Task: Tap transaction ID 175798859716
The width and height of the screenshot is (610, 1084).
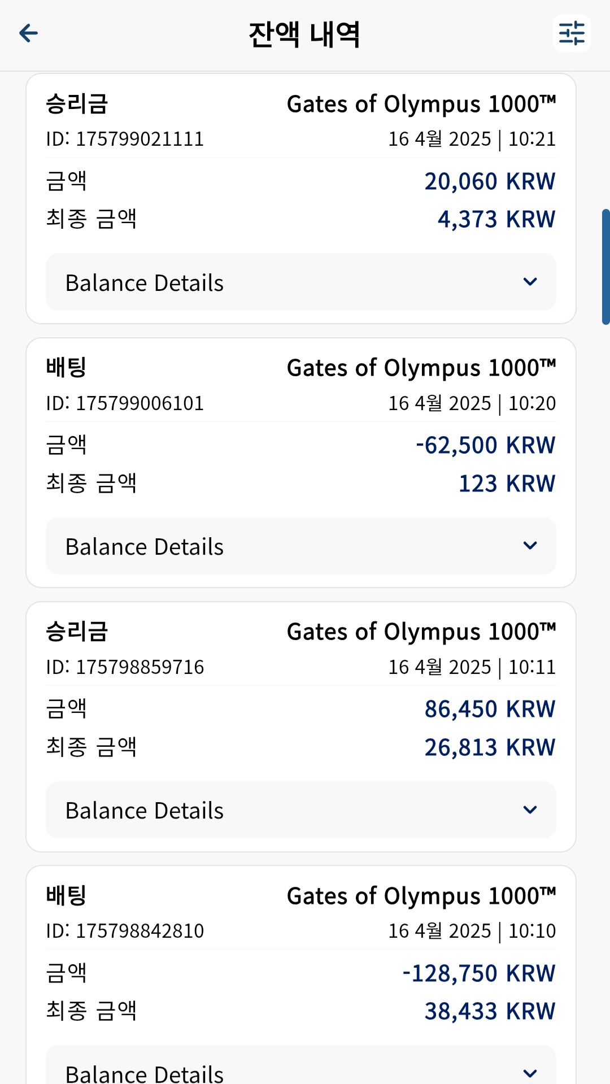Action: (x=125, y=667)
